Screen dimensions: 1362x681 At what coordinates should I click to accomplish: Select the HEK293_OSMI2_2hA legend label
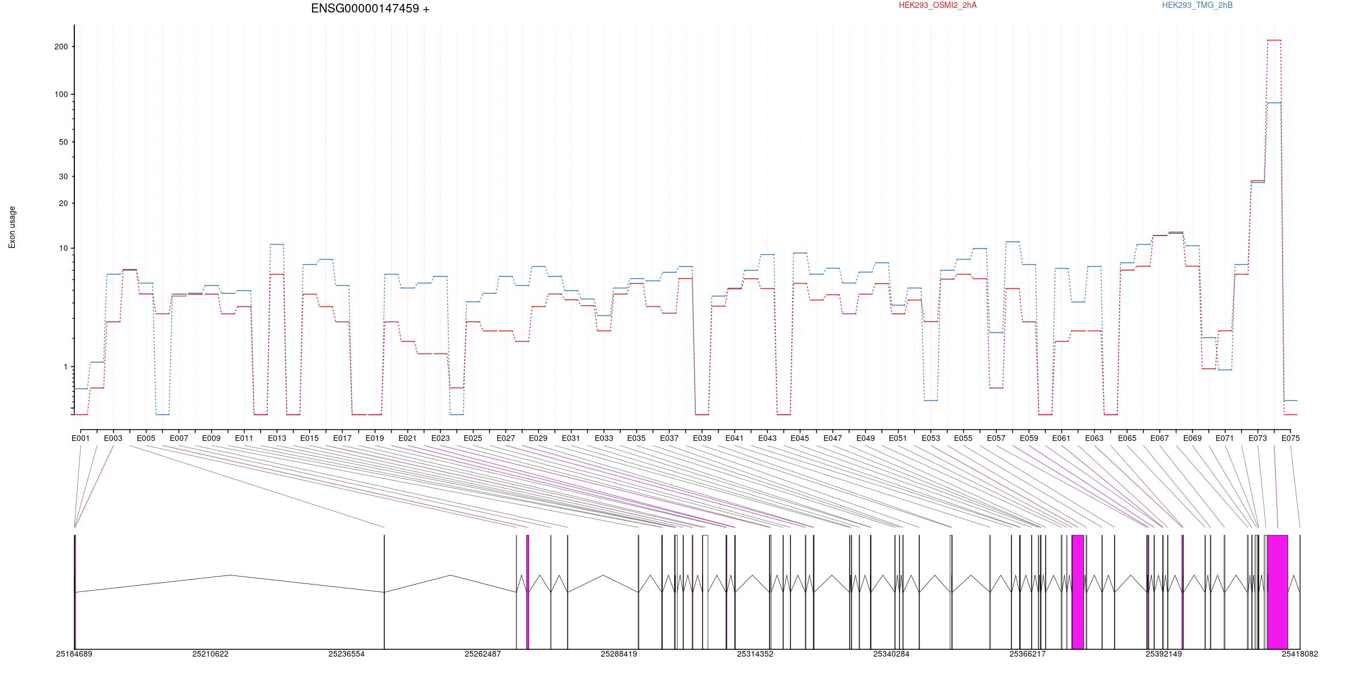point(938,5)
